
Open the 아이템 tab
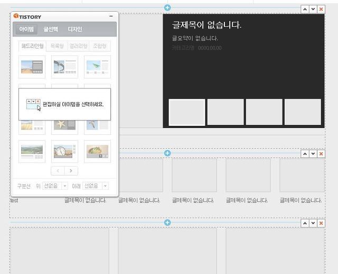(x=26, y=29)
